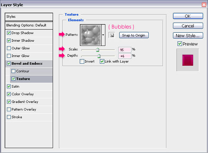Open New Style dialog

click(188, 35)
